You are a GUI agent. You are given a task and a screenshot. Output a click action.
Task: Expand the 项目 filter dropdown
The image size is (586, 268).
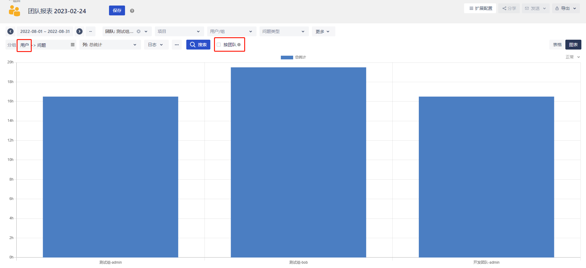[x=179, y=31]
